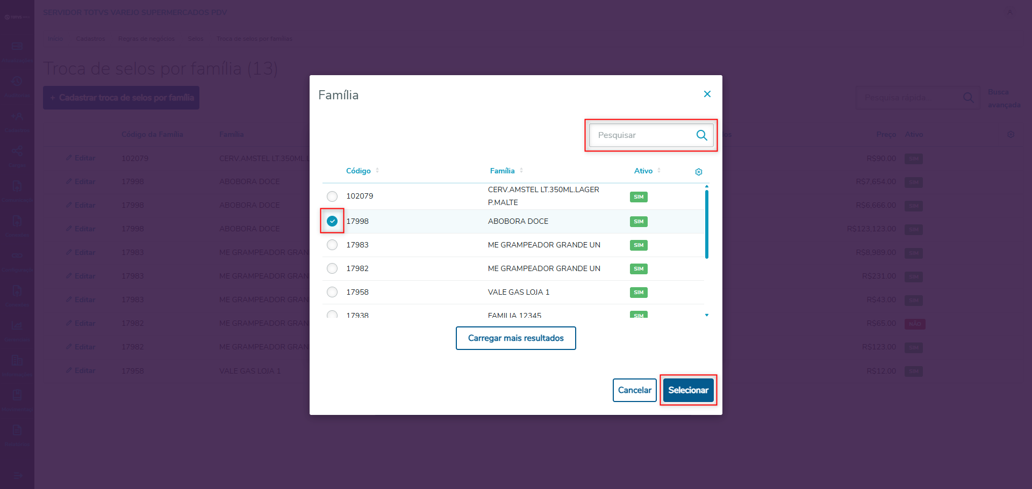Image resolution: width=1032 pixels, height=489 pixels.
Task: Confirm with the Selecionar button
Action: pyautogui.click(x=689, y=390)
